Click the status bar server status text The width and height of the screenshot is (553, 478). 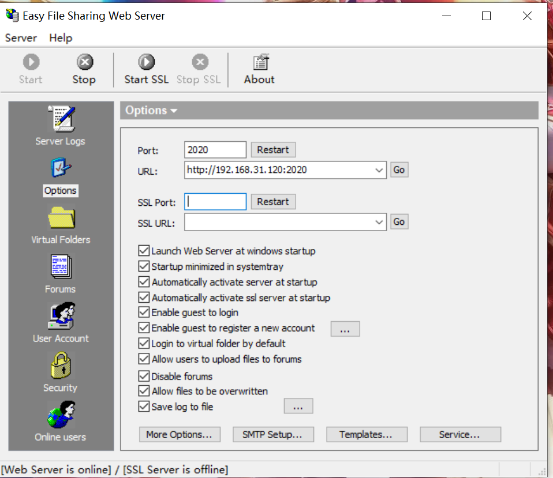click(x=115, y=469)
